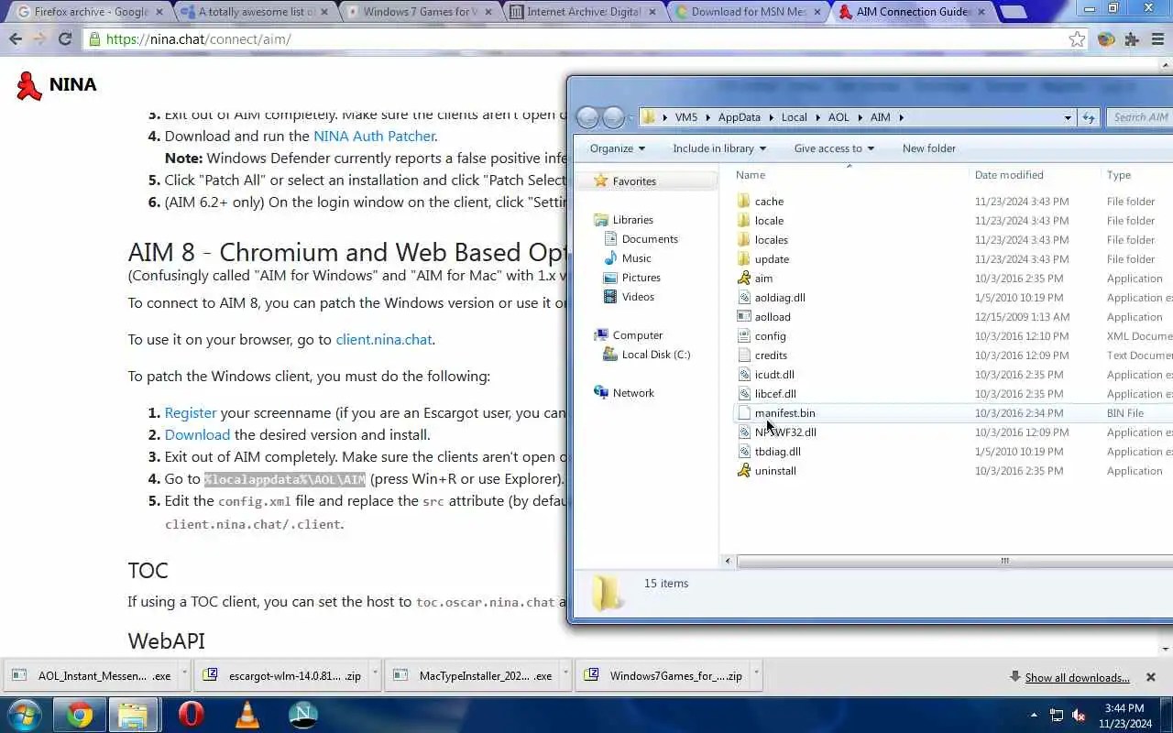This screenshot has width=1173, height=733.
Task: Select the uninstall application file
Action: coord(775,471)
